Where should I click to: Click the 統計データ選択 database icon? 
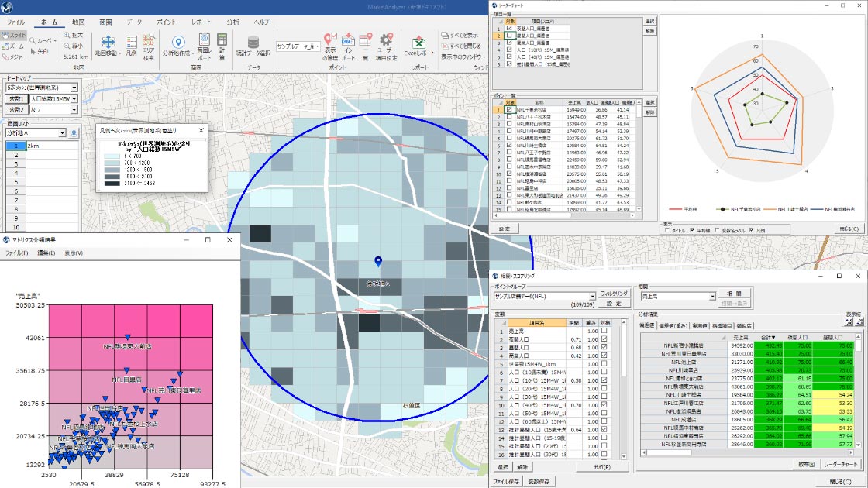click(253, 43)
